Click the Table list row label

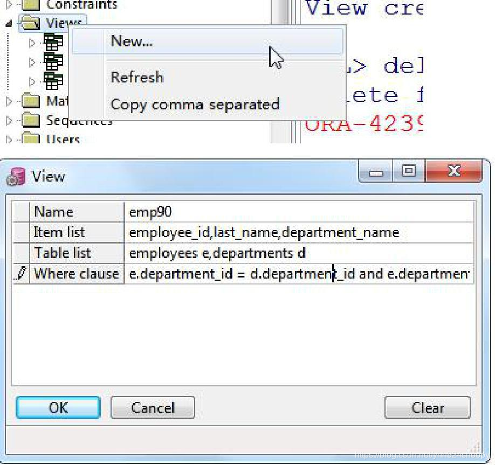63,253
